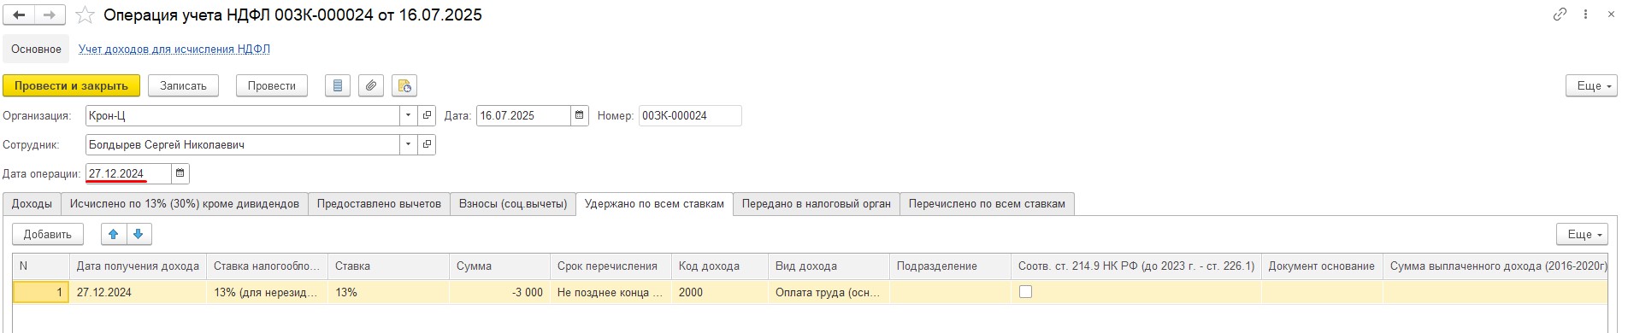Move table row down with arrow
This screenshot has width=1628, height=333.
click(x=139, y=234)
